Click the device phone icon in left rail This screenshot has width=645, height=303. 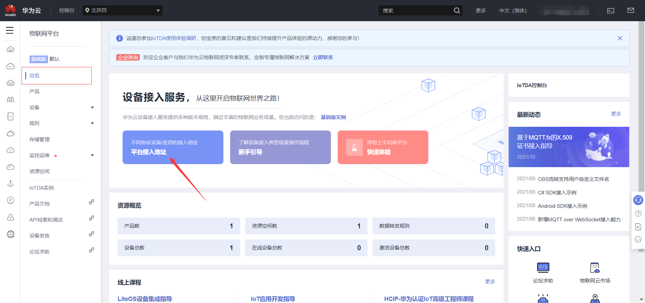tap(11, 116)
